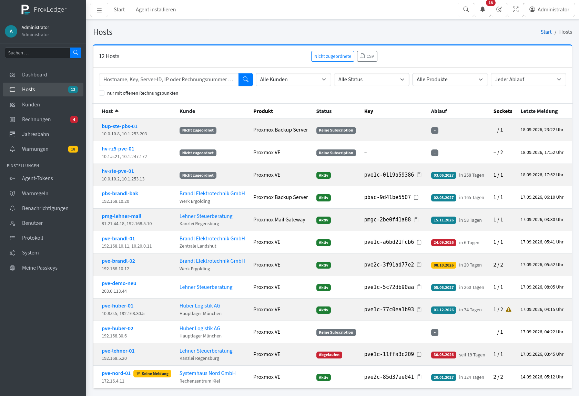Viewport: 579px width, 396px height.
Task: Click the blue host search button
Action: [246, 80]
